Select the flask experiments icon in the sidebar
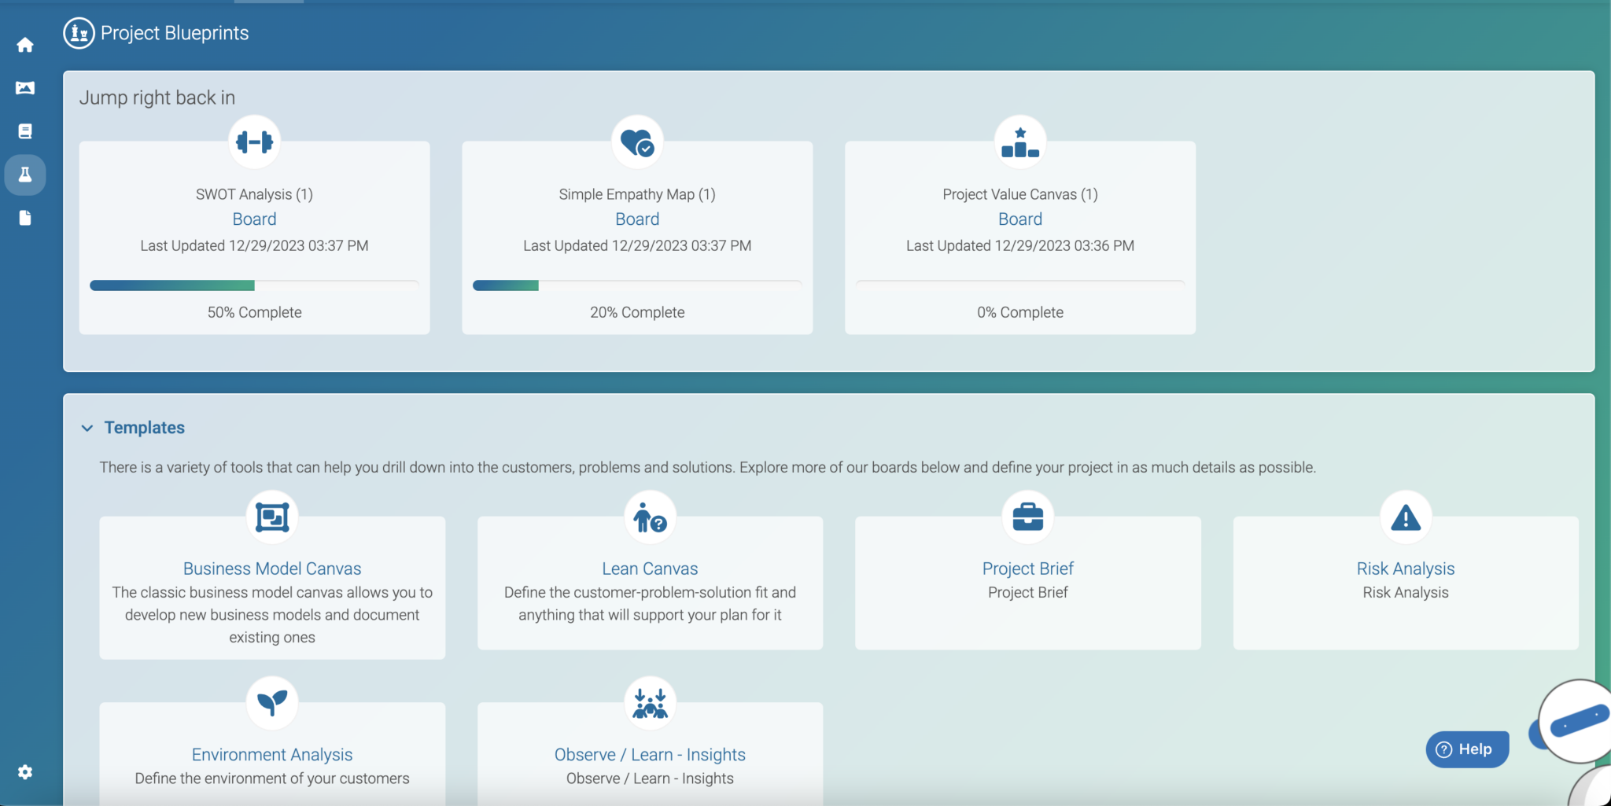This screenshot has height=806, width=1611. pyautogui.click(x=25, y=174)
